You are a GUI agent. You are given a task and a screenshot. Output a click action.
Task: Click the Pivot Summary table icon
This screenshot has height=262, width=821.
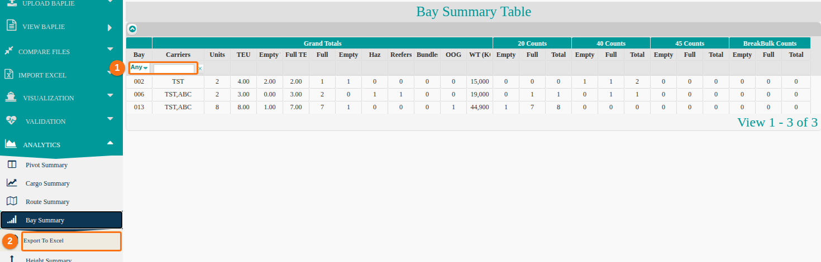point(12,164)
